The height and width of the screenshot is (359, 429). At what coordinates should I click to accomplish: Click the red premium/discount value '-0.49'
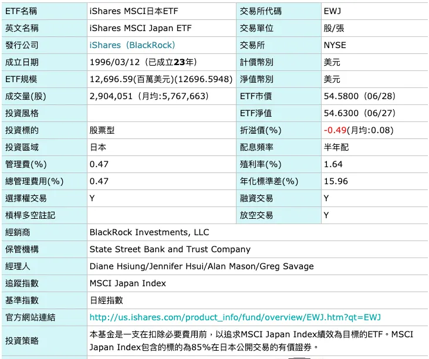tap(335, 130)
